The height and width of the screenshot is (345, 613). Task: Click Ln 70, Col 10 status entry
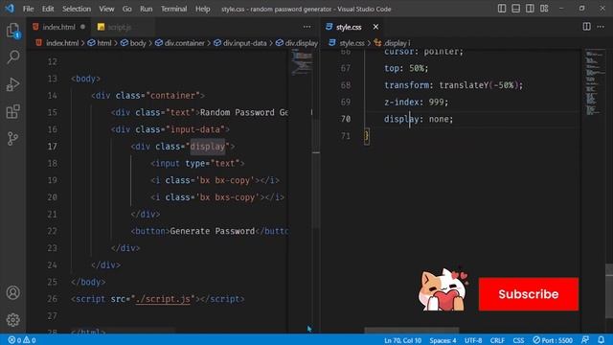click(402, 340)
